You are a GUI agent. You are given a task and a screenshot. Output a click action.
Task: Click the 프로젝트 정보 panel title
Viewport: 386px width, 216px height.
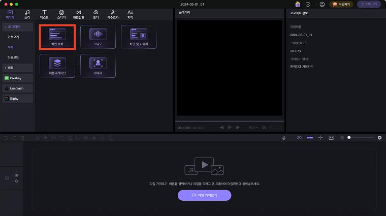tap(299, 13)
